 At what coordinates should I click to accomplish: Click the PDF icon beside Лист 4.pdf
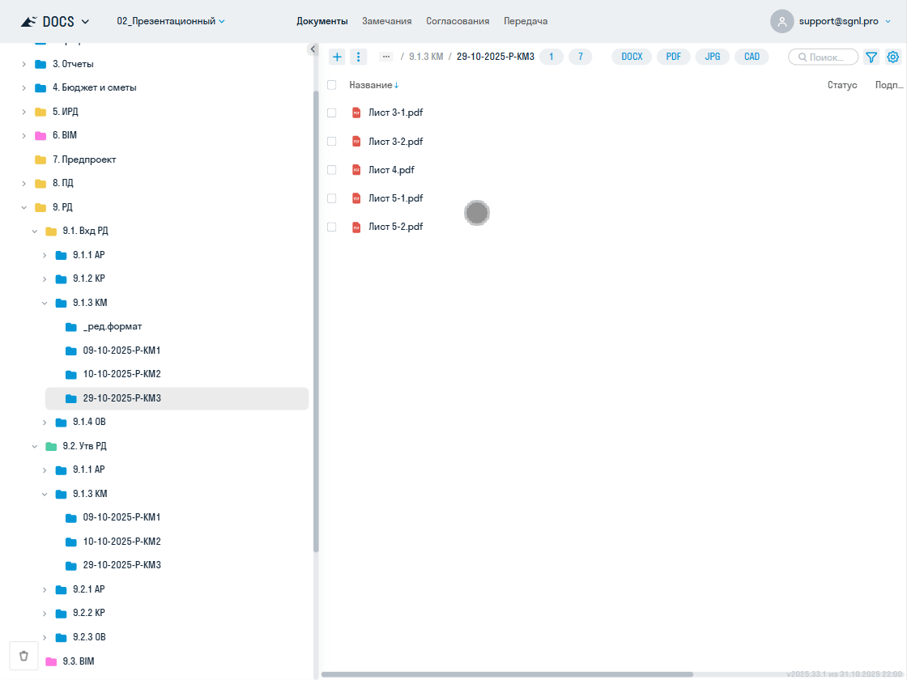click(x=356, y=170)
